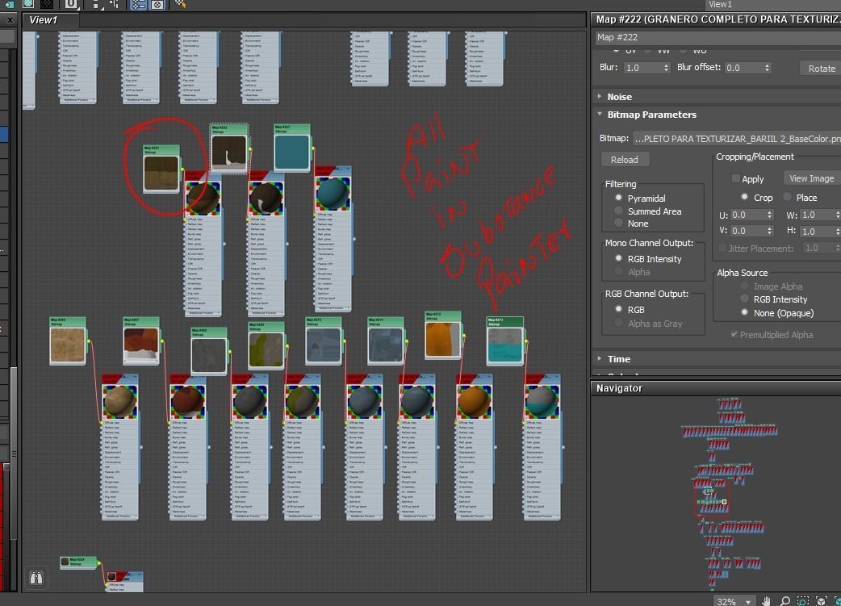Select the gray and cyan bitmap node
The width and height of the screenshot is (841, 606).
point(504,341)
